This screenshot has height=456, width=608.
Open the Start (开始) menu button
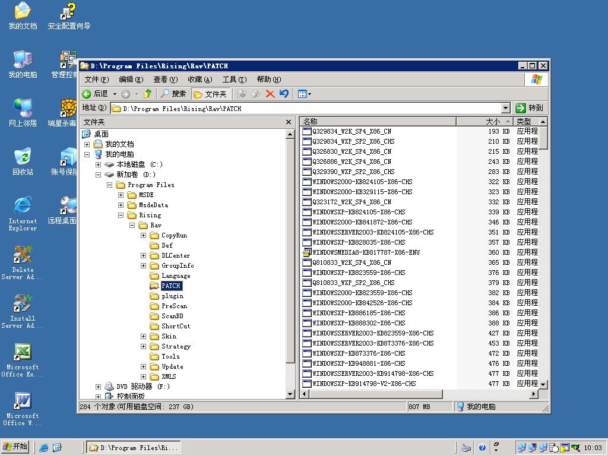click(x=16, y=447)
